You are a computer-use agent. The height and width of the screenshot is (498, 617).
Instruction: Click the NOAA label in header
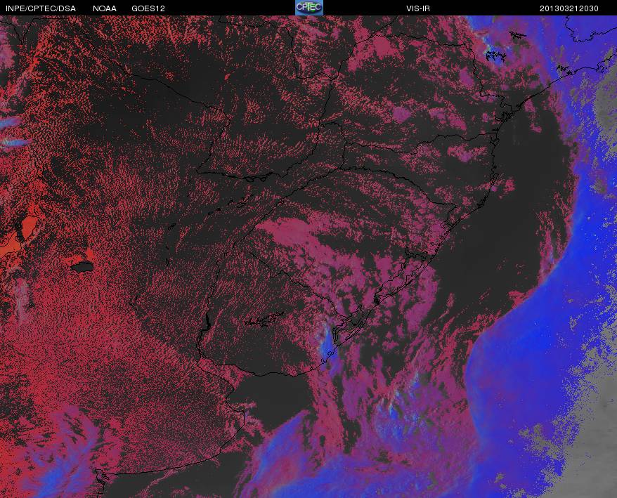point(104,8)
